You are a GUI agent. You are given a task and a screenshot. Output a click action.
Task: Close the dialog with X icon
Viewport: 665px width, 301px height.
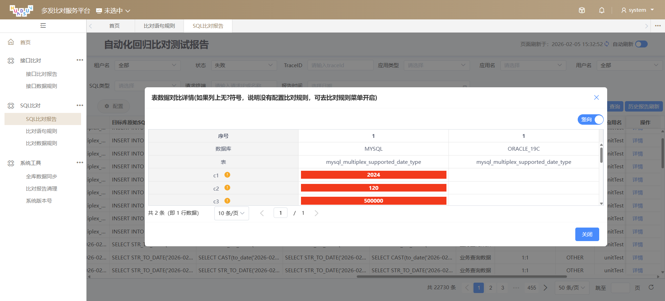click(x=596, y=98)
